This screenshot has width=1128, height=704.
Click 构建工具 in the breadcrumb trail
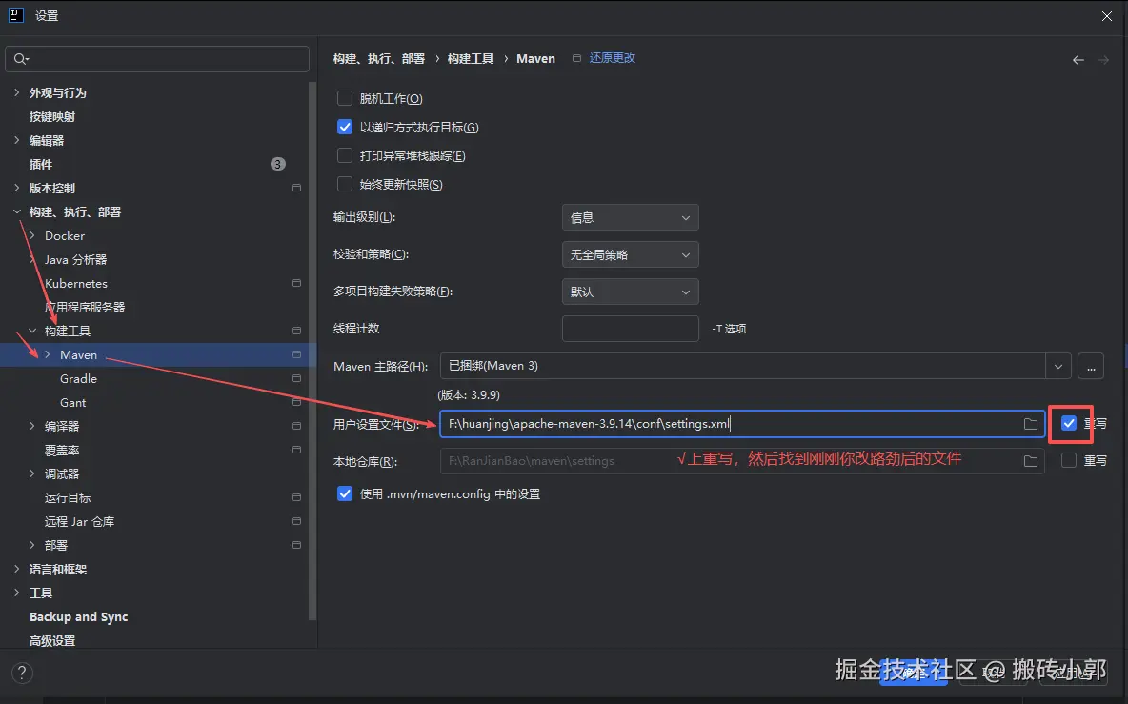click(470, 58)
